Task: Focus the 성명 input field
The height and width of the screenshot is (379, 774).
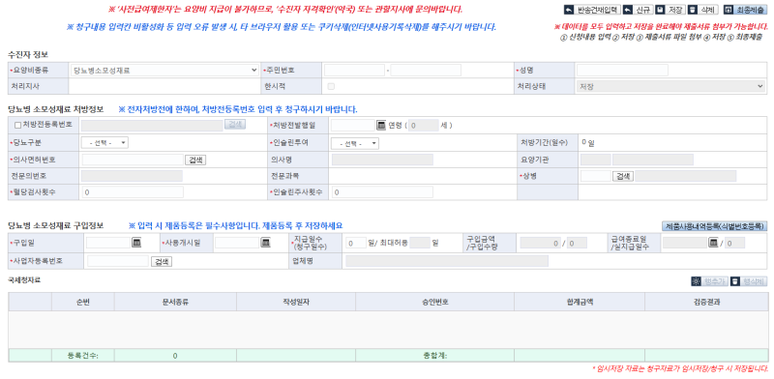Action: tap(622, 70)
